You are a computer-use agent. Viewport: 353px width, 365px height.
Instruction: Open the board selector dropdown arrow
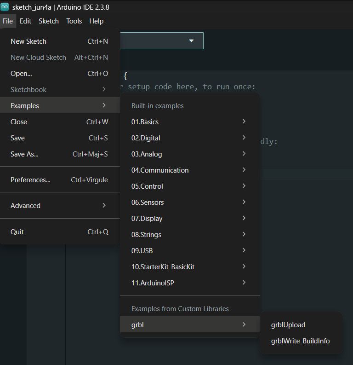pos(191,41)
